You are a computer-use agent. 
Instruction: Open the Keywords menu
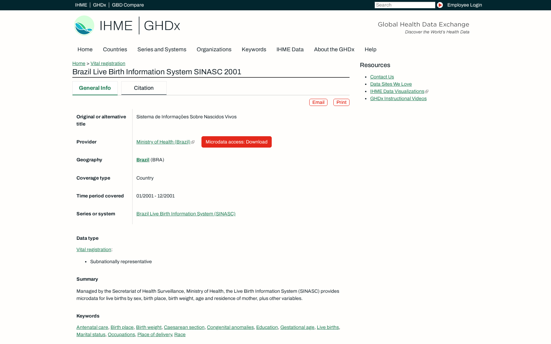(x=254, y=50)
